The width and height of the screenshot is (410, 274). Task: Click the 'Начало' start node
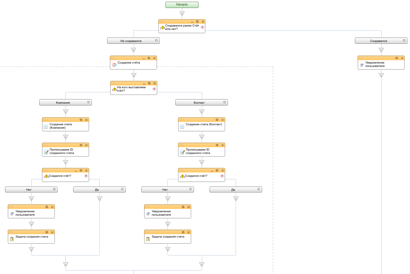[x=182, y=5]
